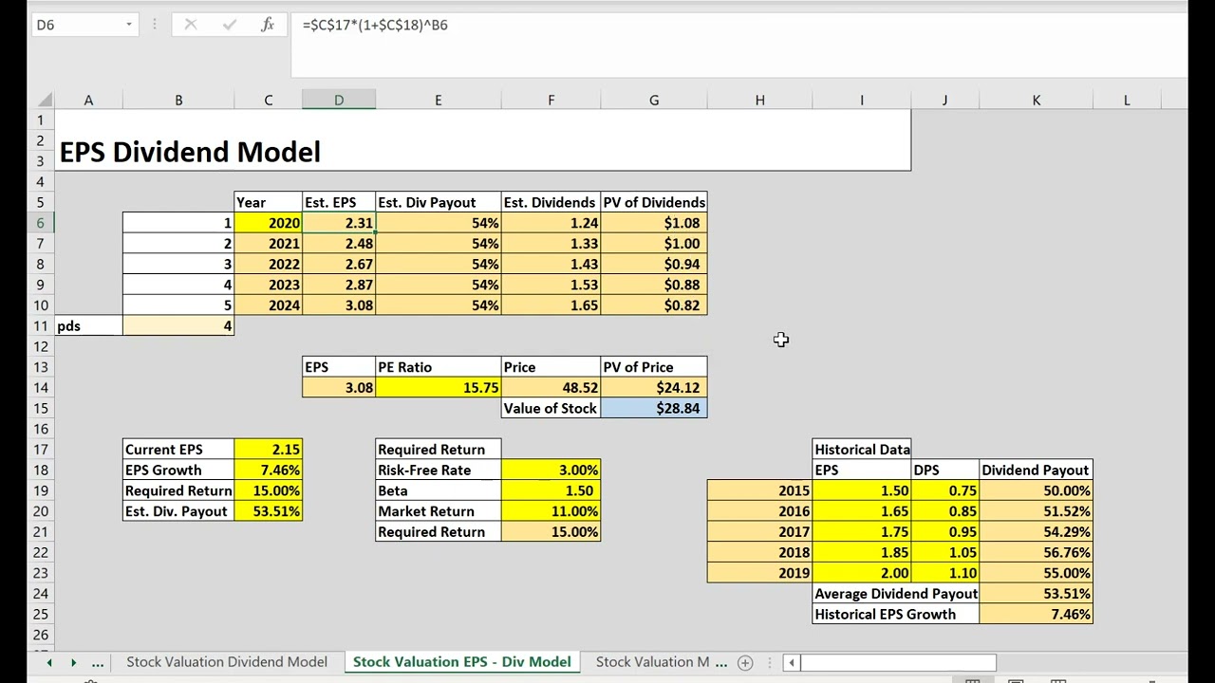1215x683 pixels.
Task: Select the 2015 historical year cell
Action: pyautogui.click(x=759, y=491)
